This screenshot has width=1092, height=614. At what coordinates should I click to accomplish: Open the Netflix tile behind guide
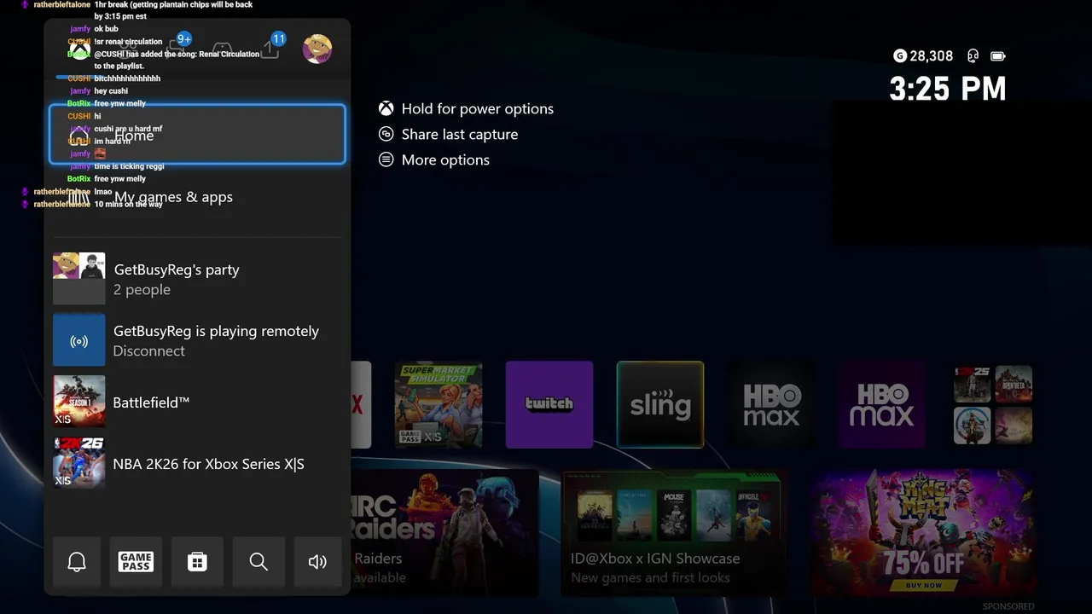click(x=361, y=404)
